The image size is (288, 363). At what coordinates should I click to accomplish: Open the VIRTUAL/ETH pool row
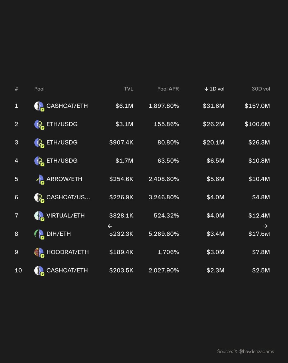[x=142, y=216]
